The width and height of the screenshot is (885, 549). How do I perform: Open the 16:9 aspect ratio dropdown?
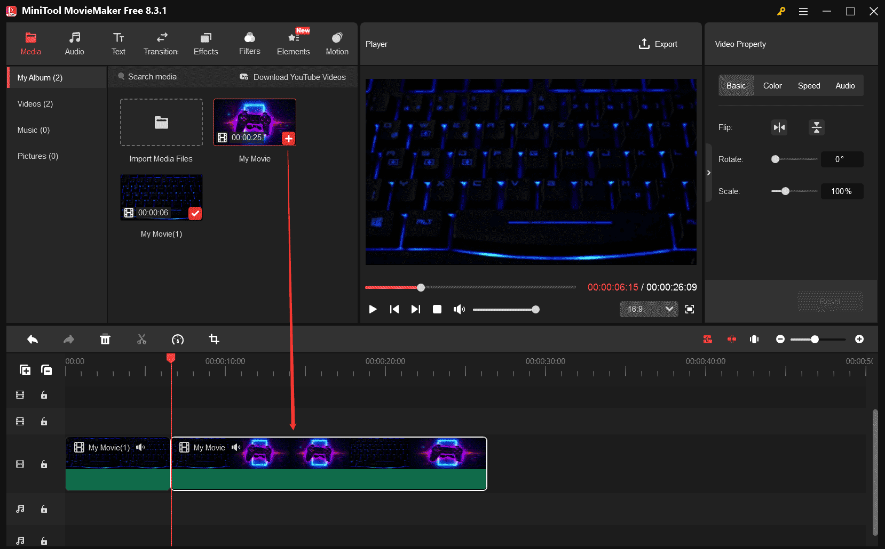[648, 309]
